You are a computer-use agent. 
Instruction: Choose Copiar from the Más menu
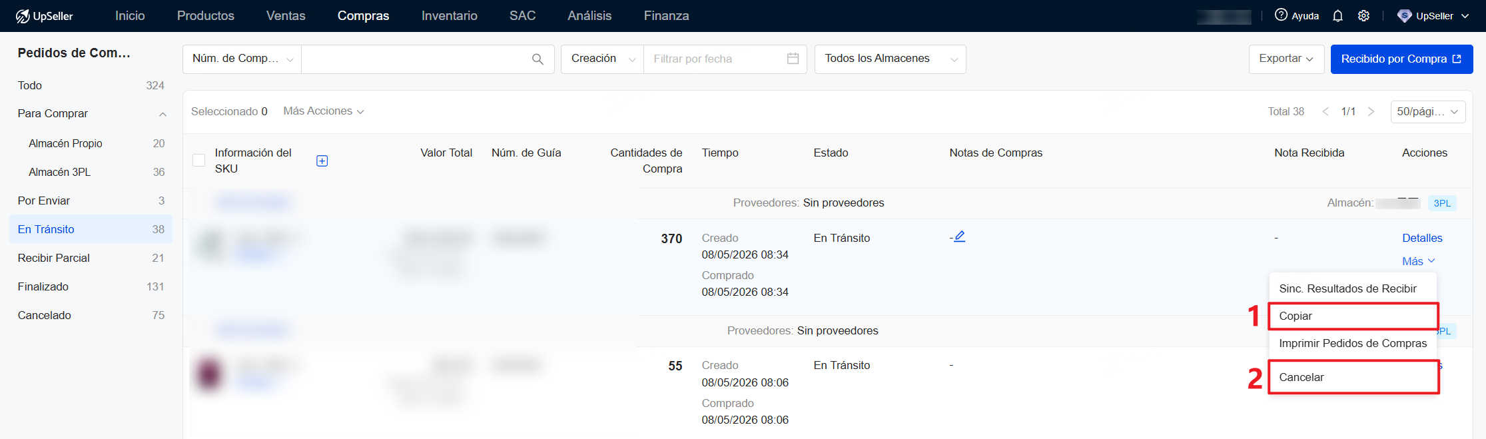[x=1353, y=316]
